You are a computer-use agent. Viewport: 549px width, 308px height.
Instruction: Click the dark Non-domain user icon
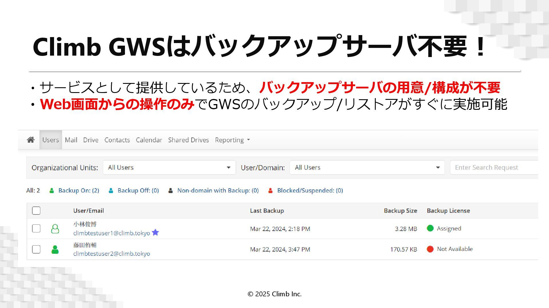(x=170, y=191)
